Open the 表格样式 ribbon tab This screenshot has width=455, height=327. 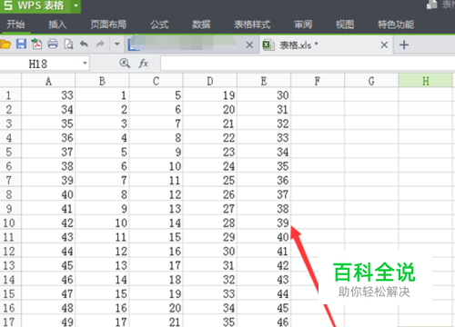click(252, 25)
